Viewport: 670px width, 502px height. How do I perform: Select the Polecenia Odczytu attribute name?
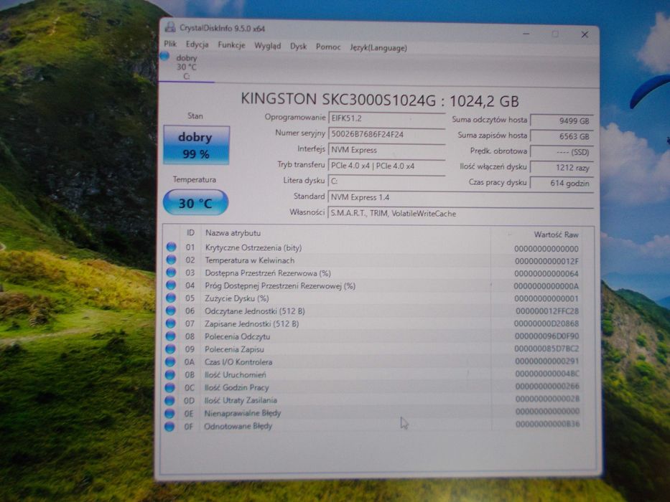point(237,337)
